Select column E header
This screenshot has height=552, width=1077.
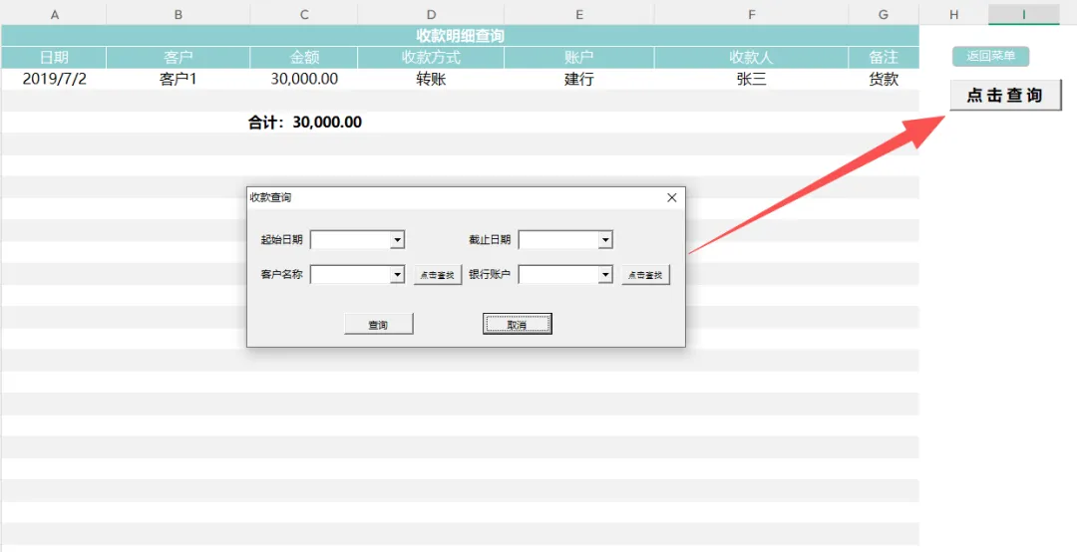[579, 14]
